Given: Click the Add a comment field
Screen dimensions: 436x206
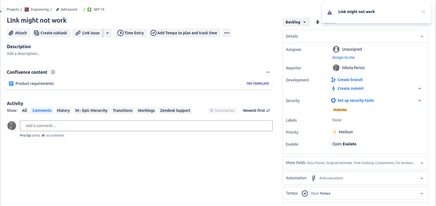Looking at the screenshot, I should pyautogui.click(x=146, y=126).
